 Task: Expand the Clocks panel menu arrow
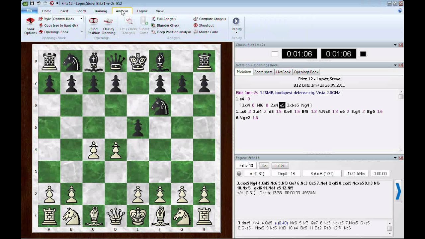(x=395, y=45)
